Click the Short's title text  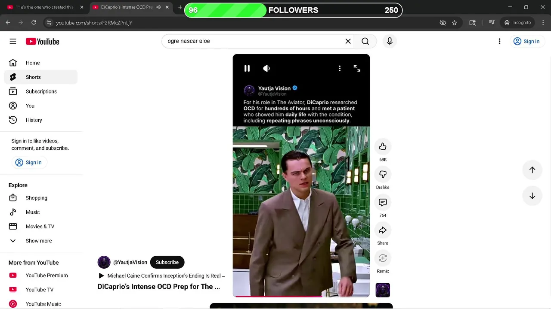tap(158, 287)
